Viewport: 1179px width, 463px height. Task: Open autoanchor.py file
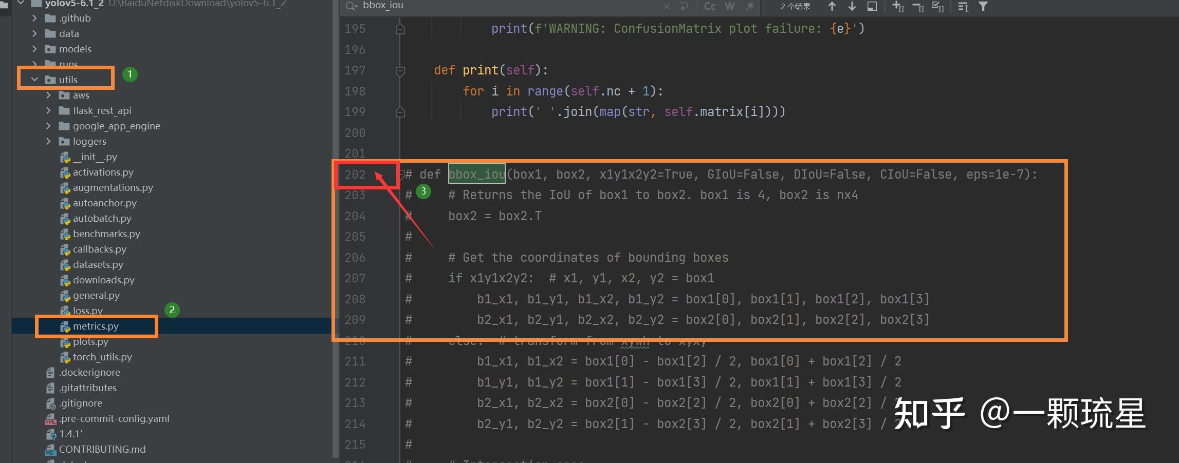[105, 203]
